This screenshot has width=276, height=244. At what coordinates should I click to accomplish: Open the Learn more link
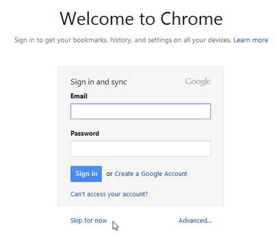251,40
